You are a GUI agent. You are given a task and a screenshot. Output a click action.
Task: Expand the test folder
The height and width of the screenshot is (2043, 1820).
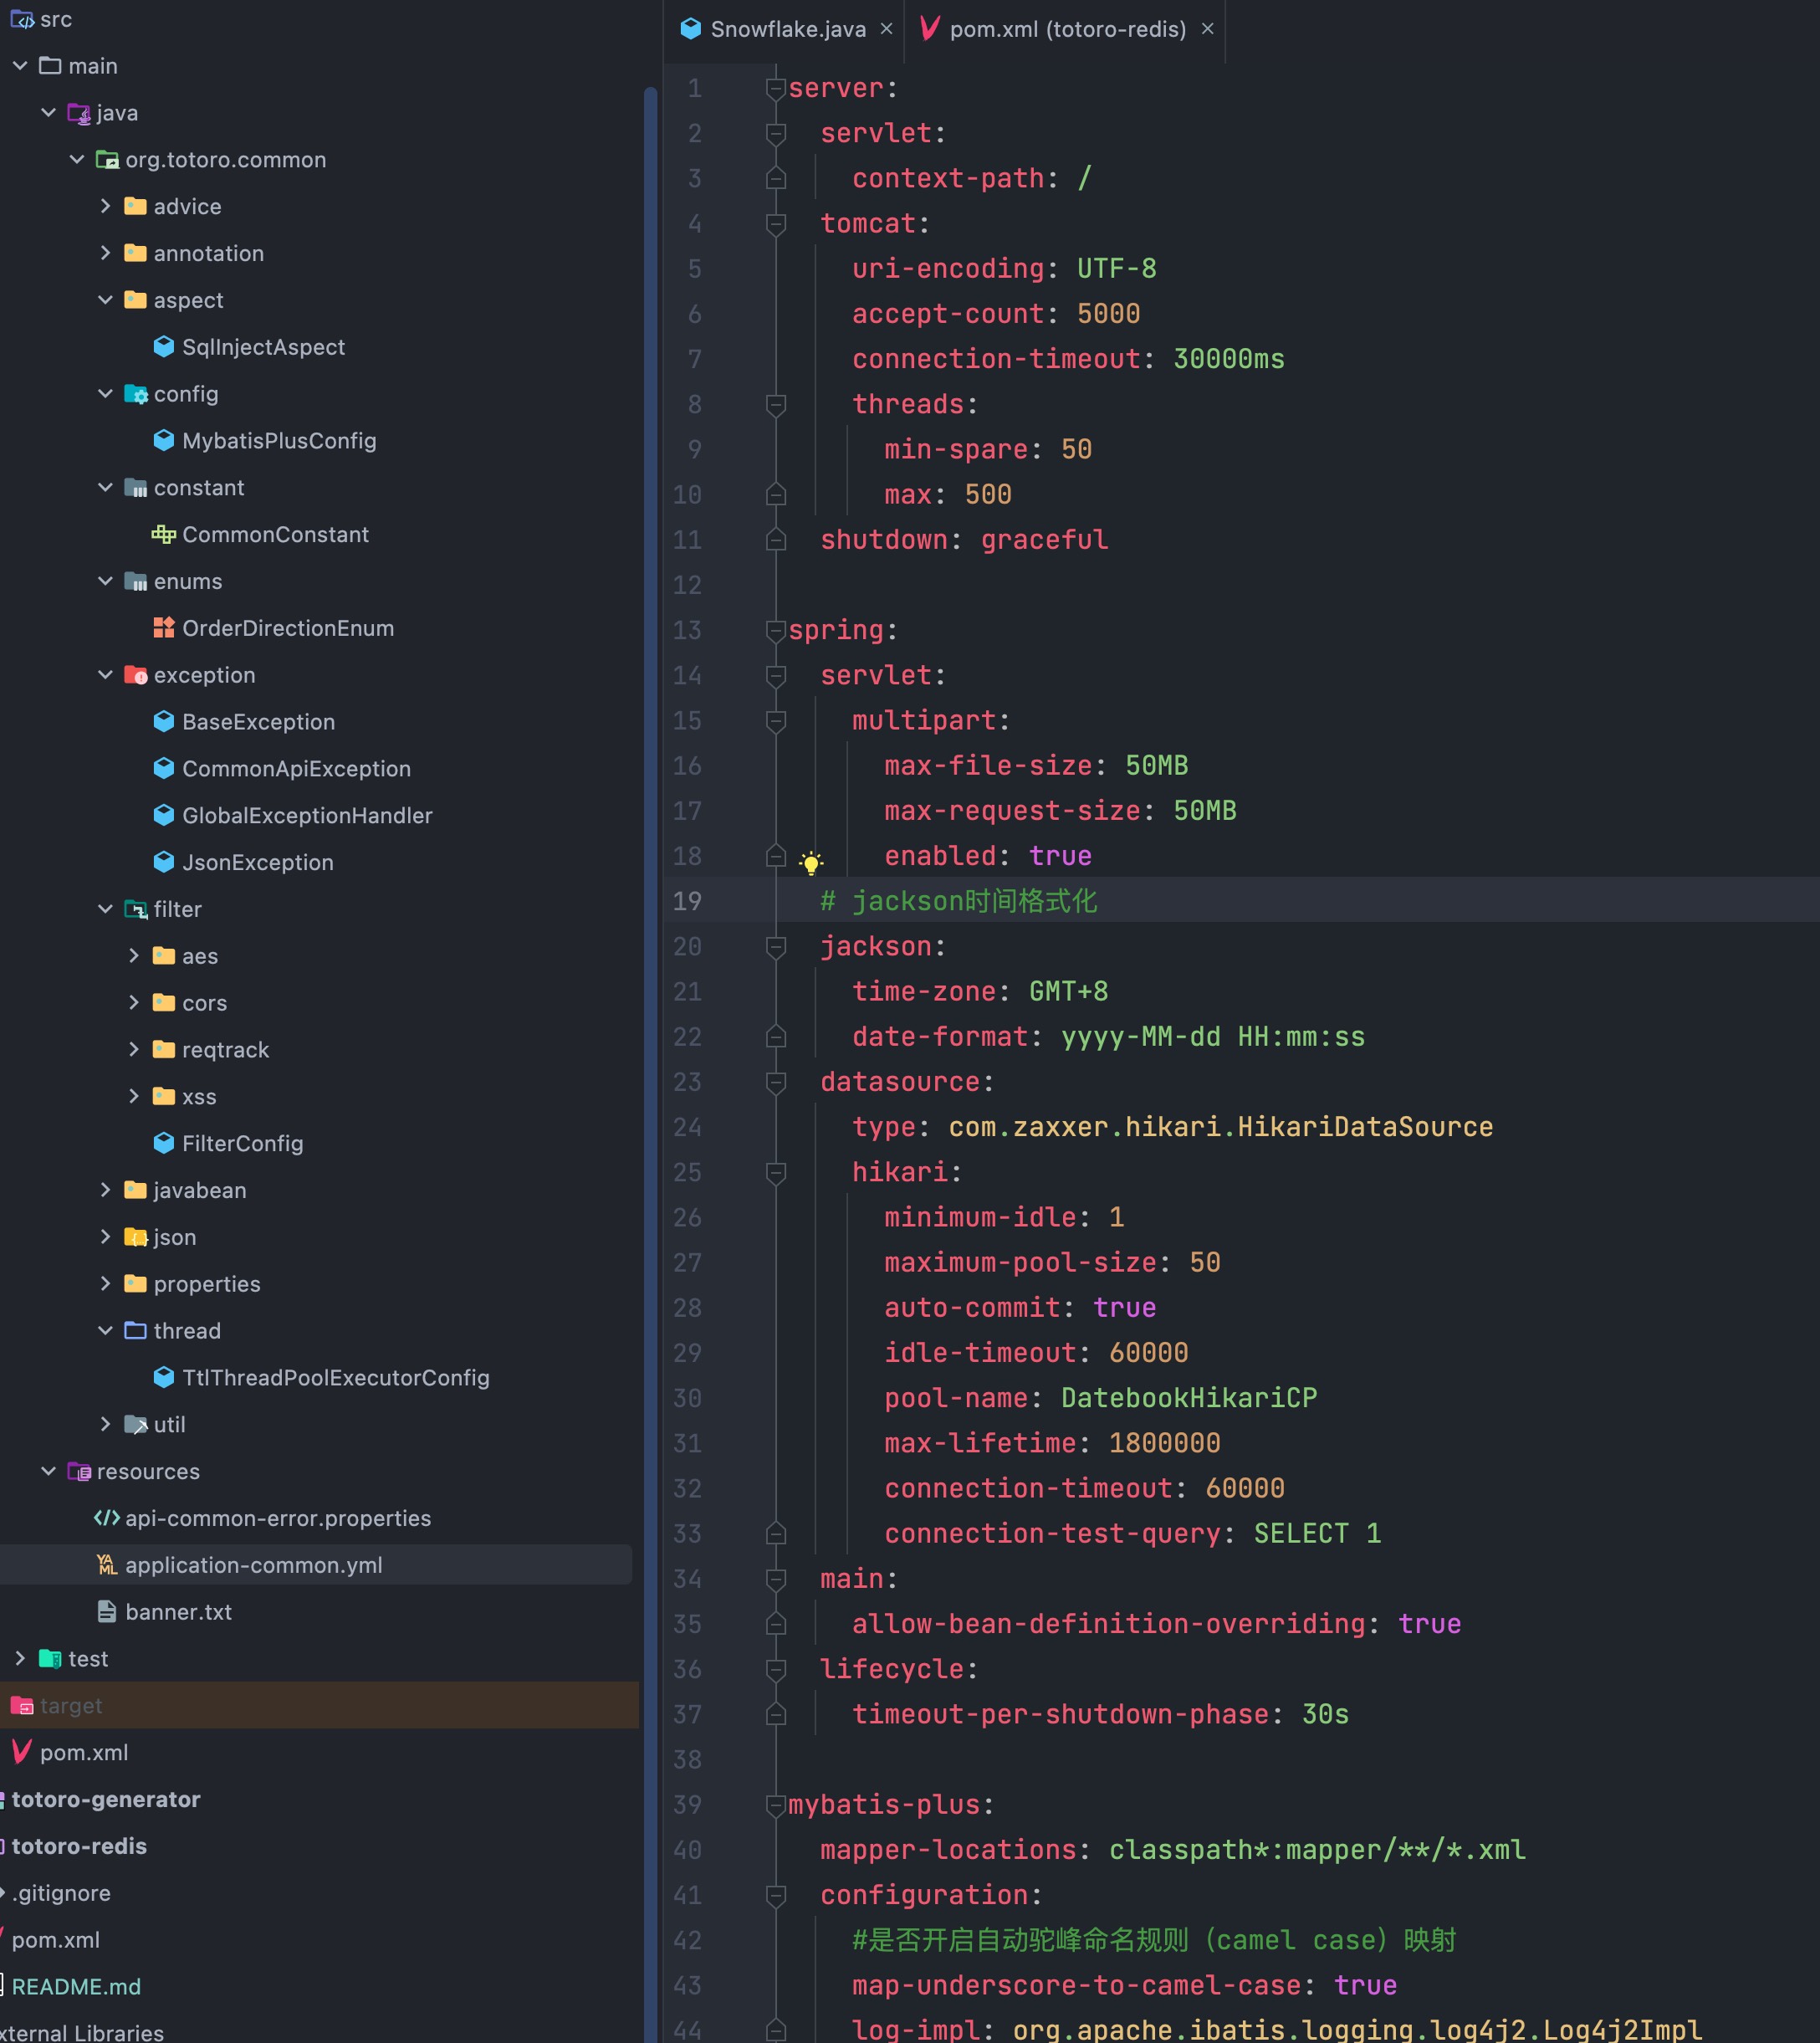pos(20,1658)
